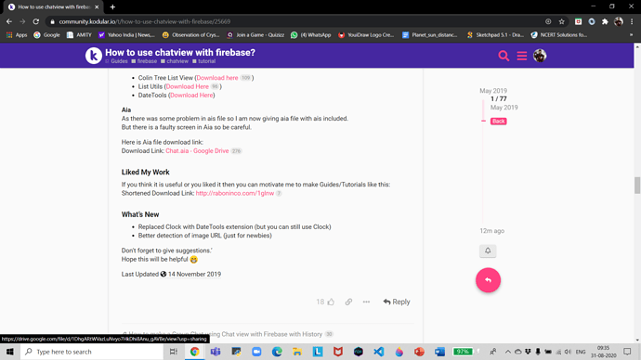The image size is (641, 360).
Task: Open a new browser tab
Action: (112, 6)
